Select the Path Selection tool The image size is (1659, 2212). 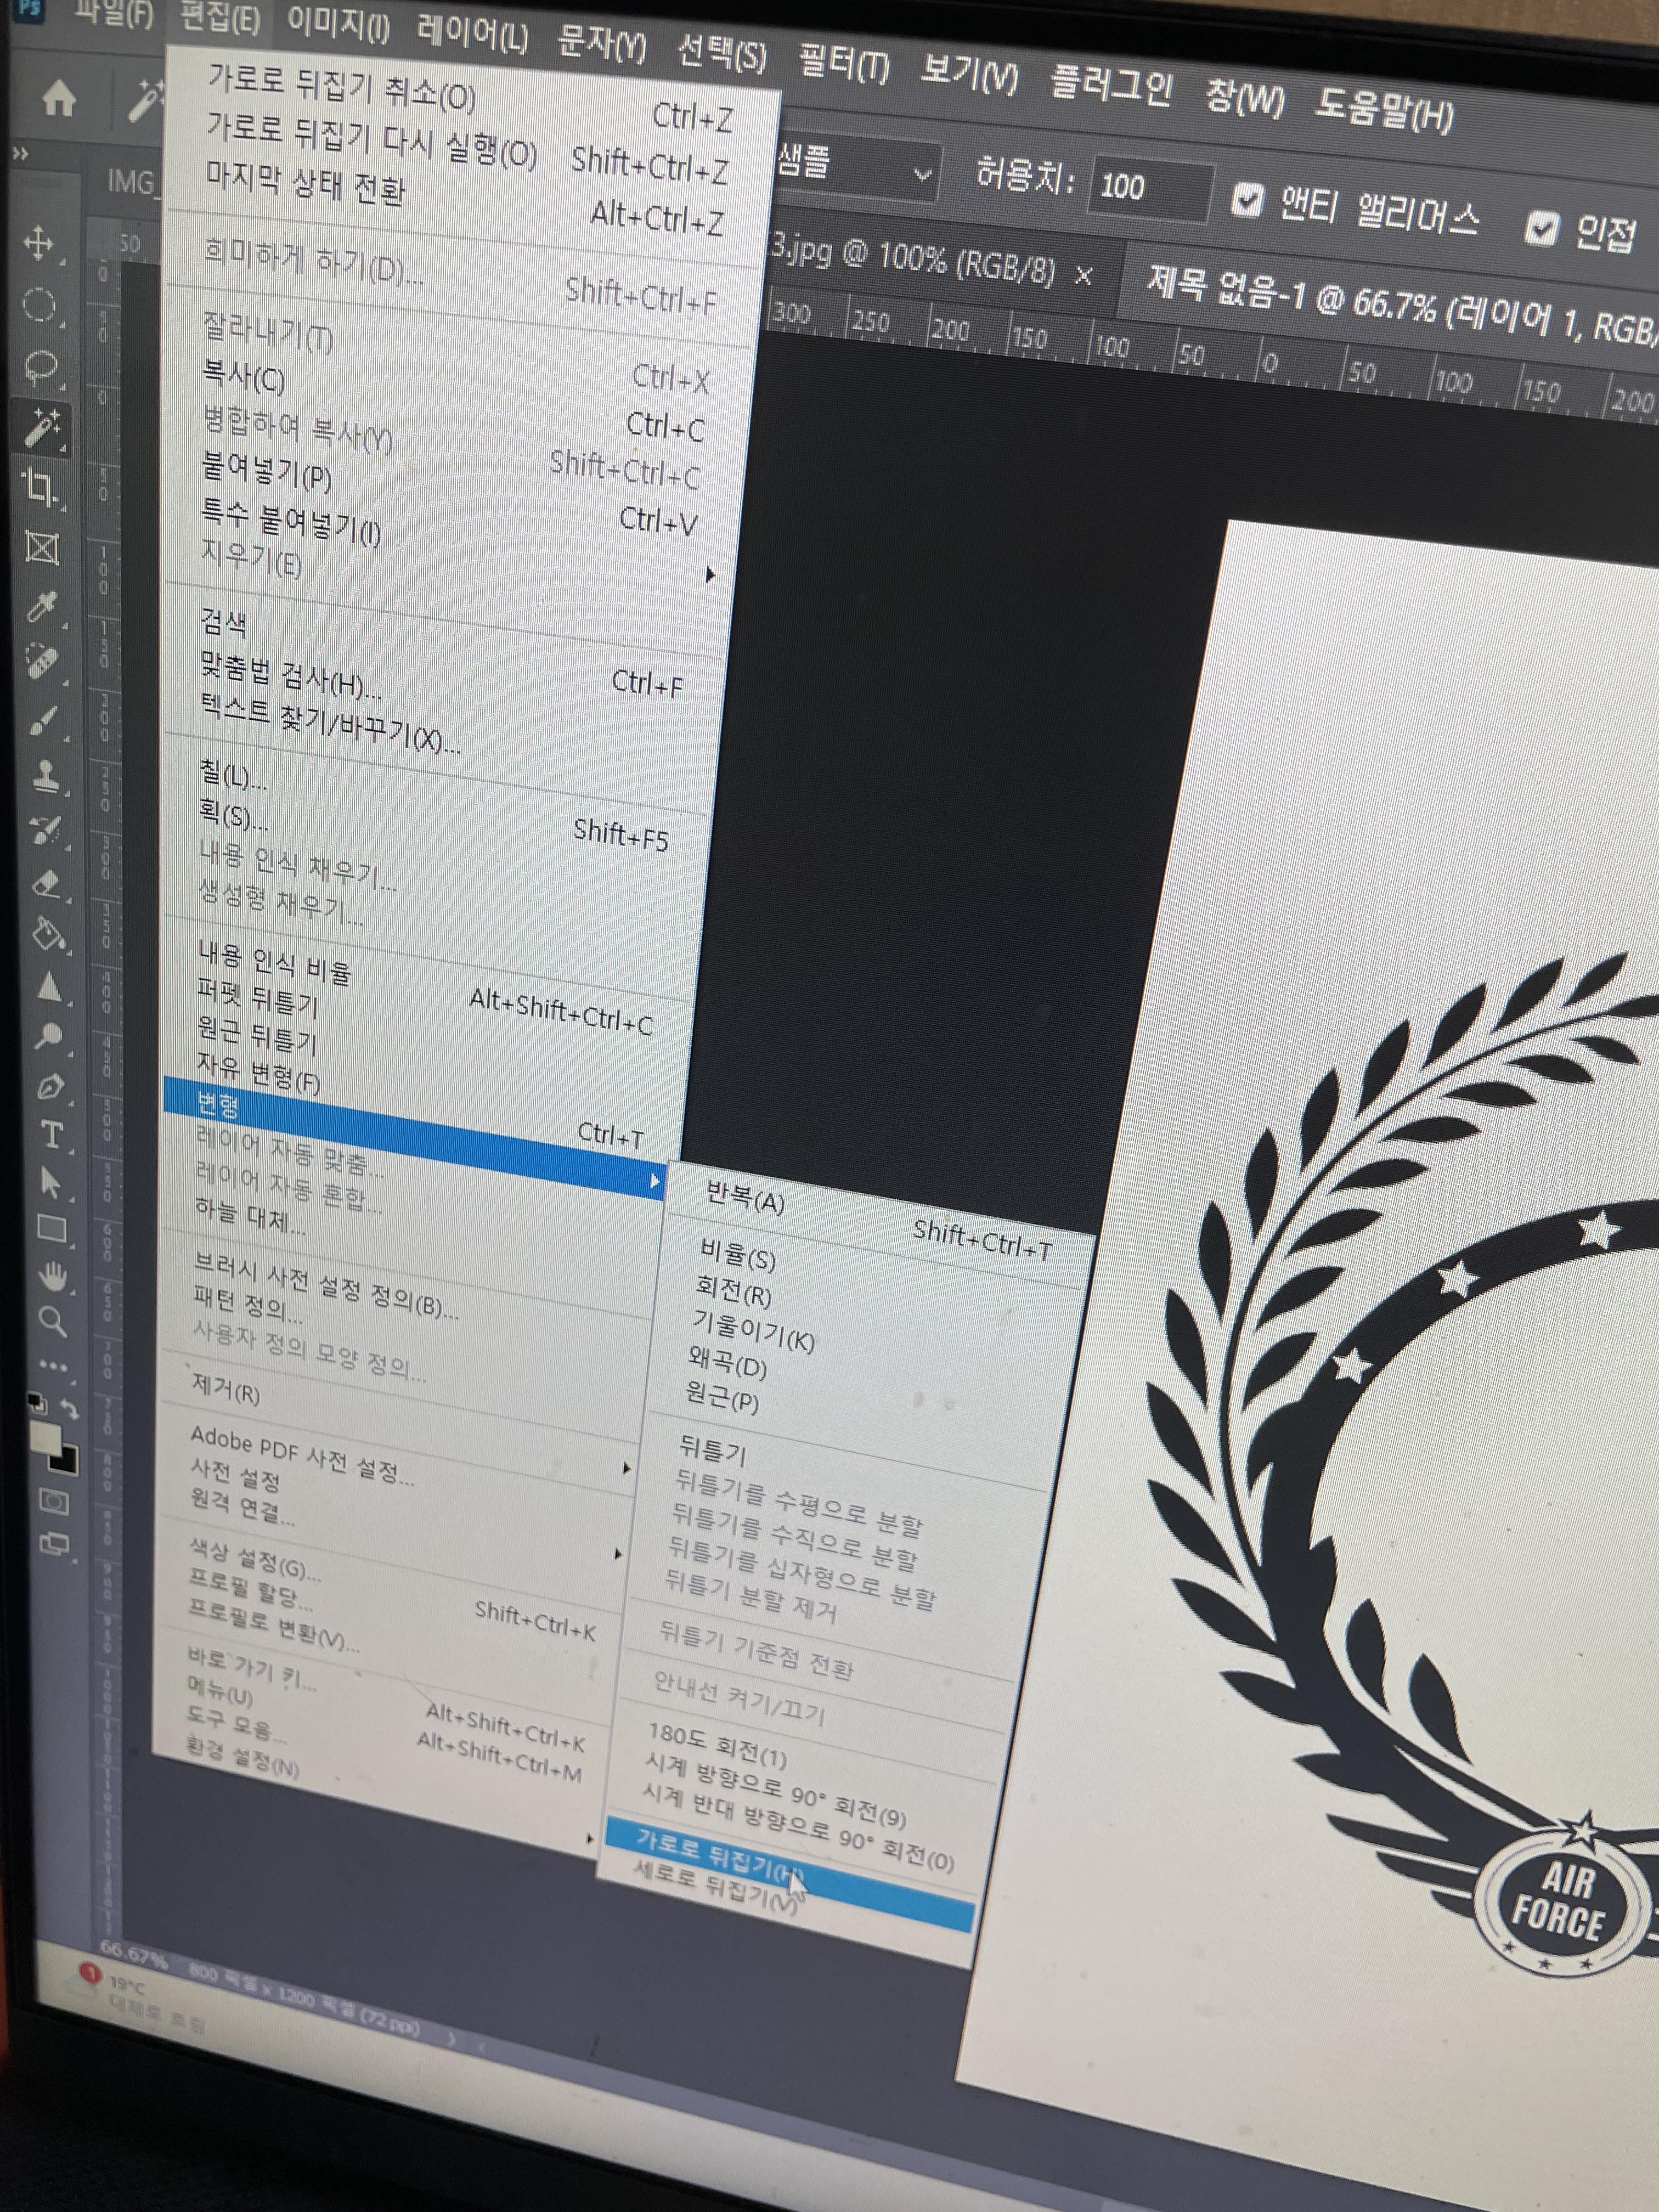[50, 1183]
